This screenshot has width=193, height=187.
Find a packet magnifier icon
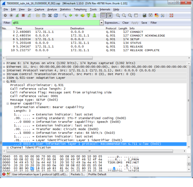64,16
